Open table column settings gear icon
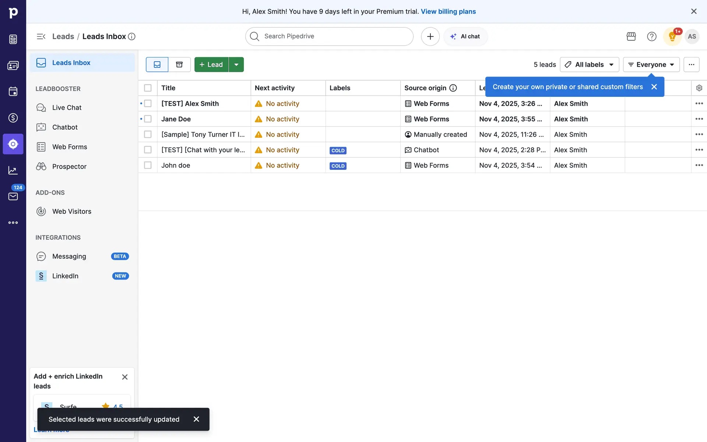 [699, 88]
